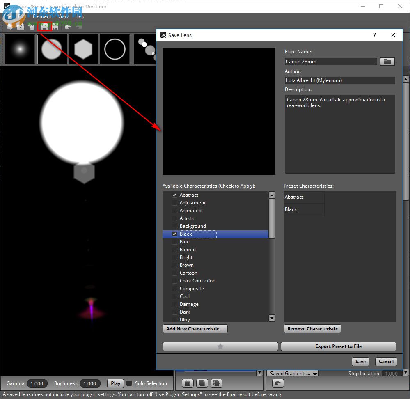Click the Save Lens As floppy icon
Viewport: 410px width, 399px height.
[x=55, y=26]
